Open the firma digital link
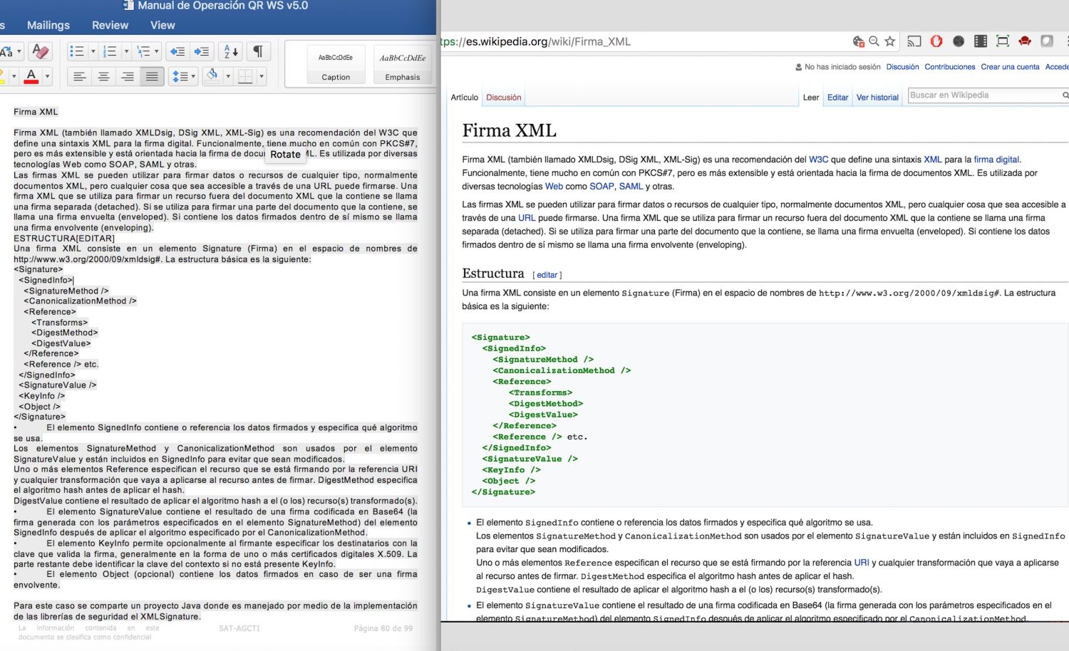This screenshot has height=651, width=1069. tap(996, 160)
